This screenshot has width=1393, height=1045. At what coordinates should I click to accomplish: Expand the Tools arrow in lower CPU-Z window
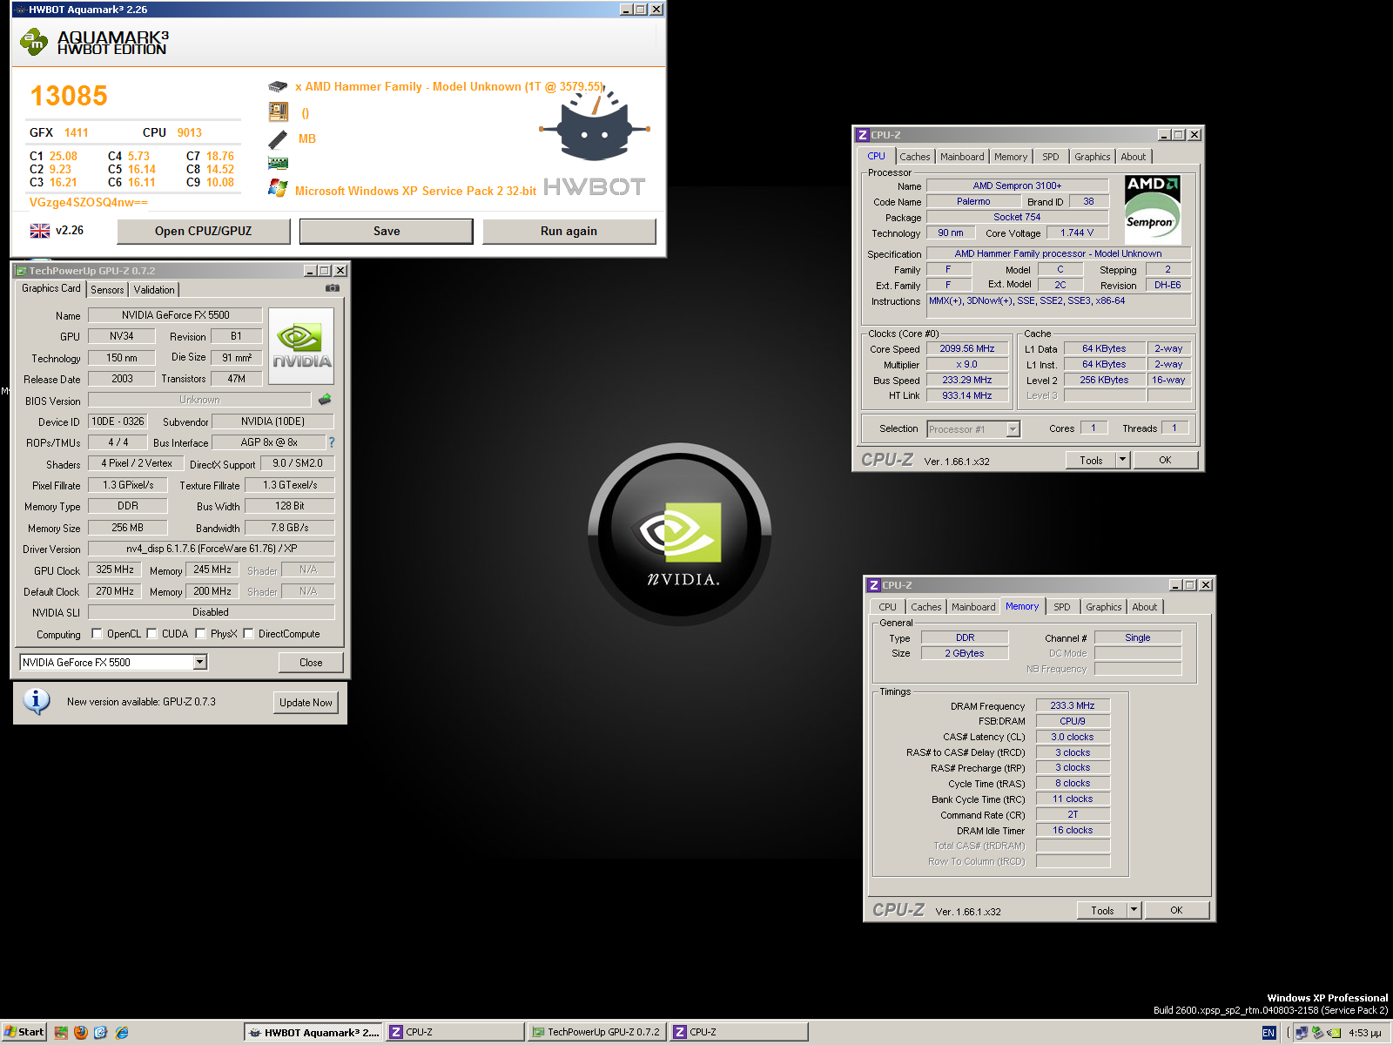pos(1134,910)
